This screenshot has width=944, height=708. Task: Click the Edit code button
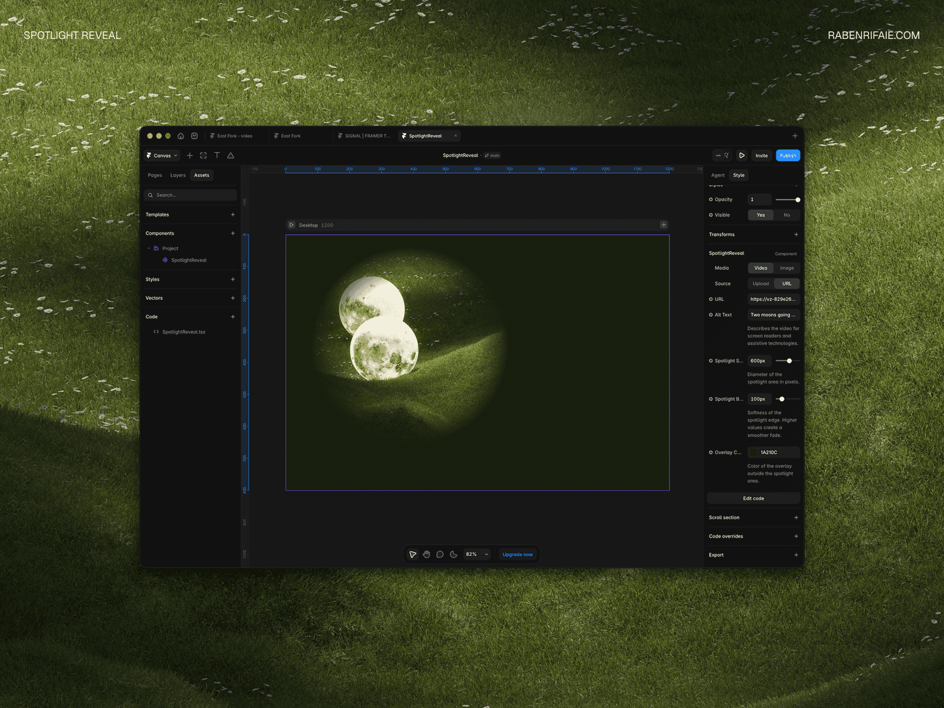click(x=753, y=499)
